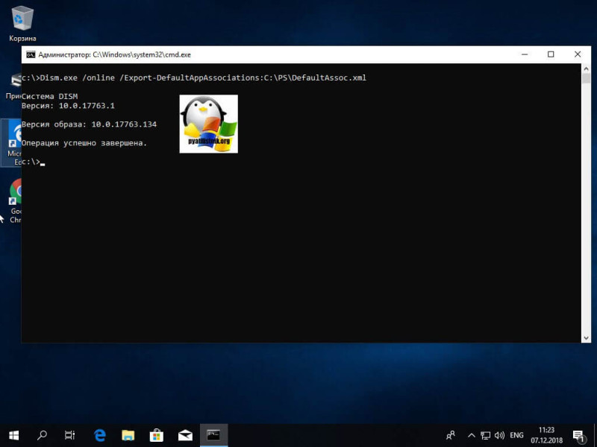Open the Recycle Bin (Корзина) desktop icon
The width and height of the screenshot is (597, 447).
pyautogui.click(x=22, y=19)
